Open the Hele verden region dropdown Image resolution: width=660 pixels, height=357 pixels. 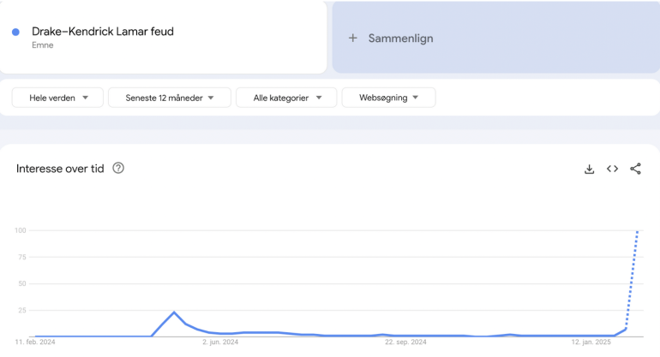tap(57, 98)
